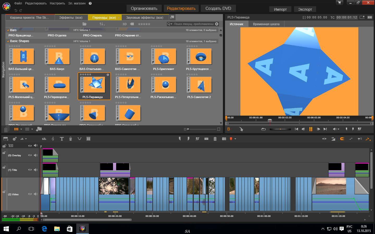Screen dimensions: 375x234
Task: Open the title editor T tool
Action: pos(62,139)
